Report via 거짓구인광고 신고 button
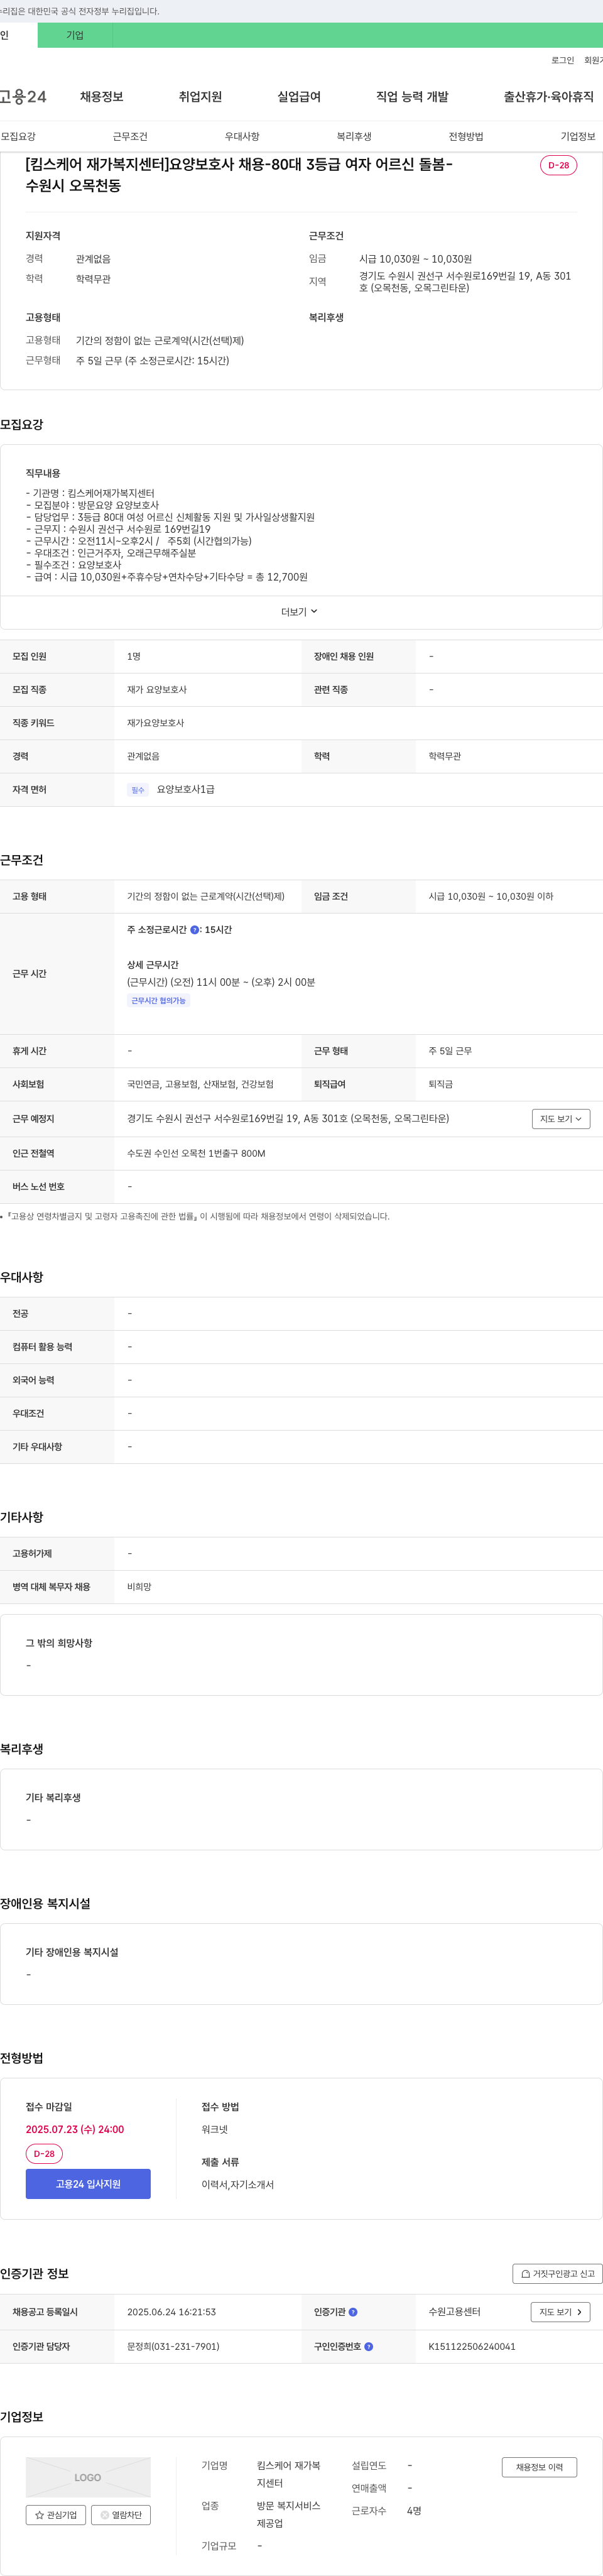 [558, 2273]
